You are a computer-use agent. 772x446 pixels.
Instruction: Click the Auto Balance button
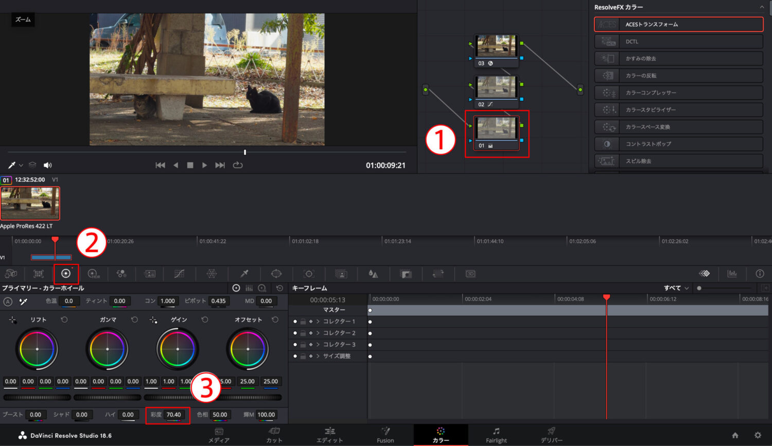point(8,301)
